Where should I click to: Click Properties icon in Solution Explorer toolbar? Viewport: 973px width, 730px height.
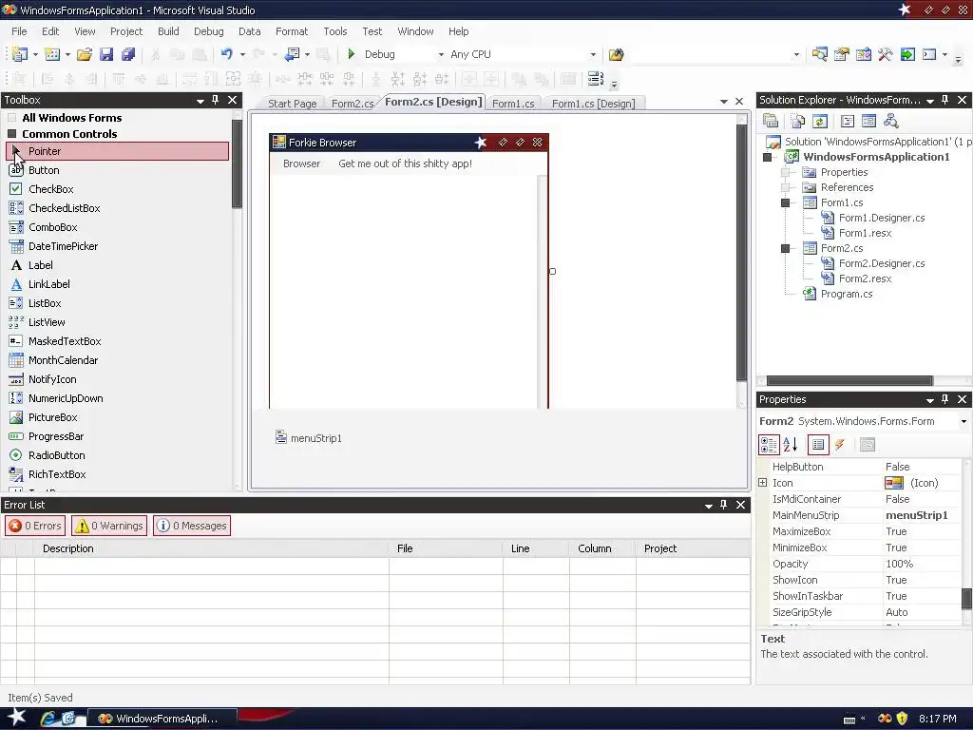point(770,121)
